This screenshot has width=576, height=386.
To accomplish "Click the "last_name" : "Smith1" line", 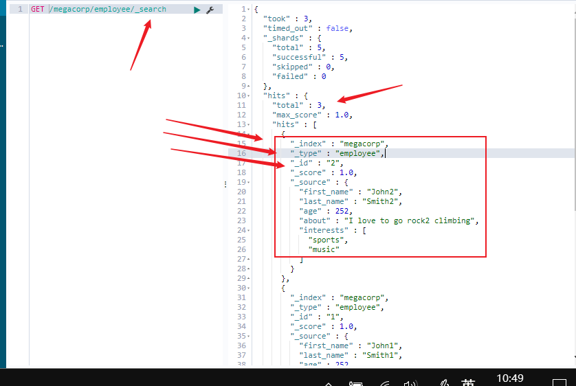I will pos(351,355).
